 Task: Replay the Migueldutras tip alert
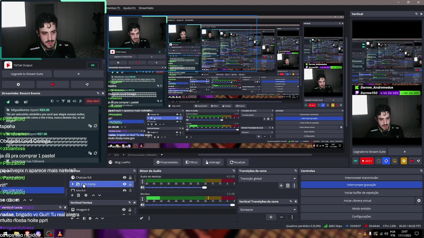coord(95,126)
